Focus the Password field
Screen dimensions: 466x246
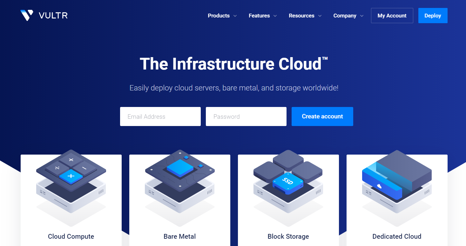[x=246, y=116]
